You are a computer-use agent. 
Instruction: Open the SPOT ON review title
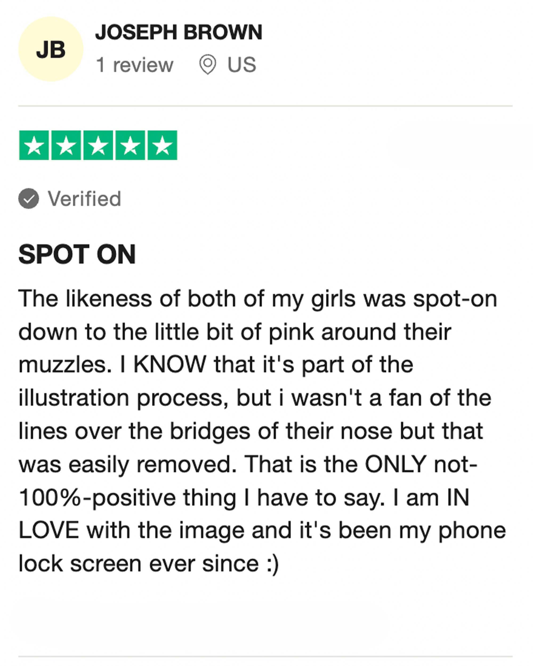77,254
